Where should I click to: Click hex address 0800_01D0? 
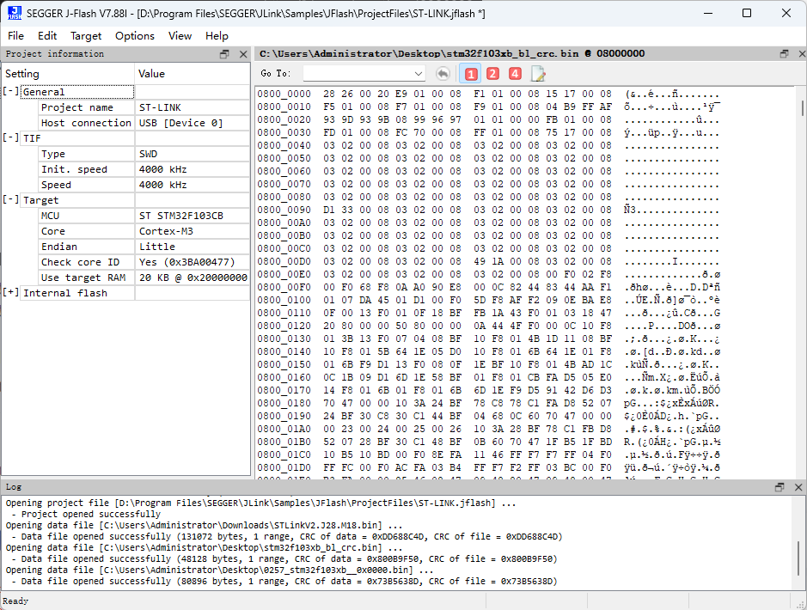coord(284,467)
